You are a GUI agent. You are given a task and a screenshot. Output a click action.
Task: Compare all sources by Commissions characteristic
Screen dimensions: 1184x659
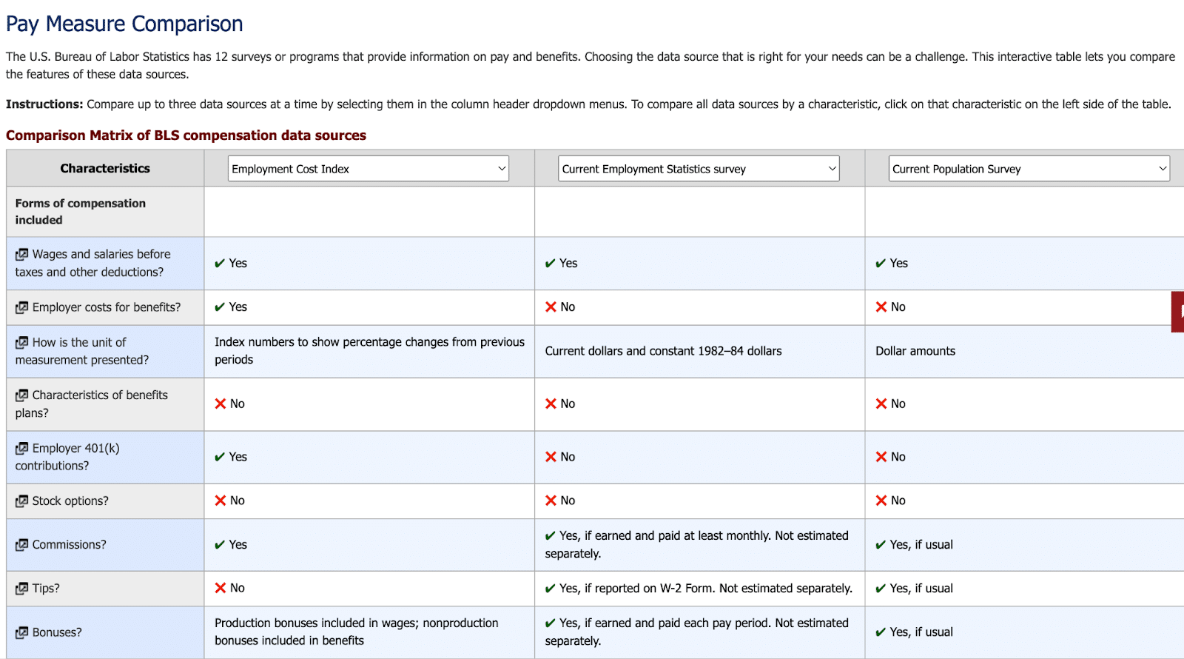(70, 545)
